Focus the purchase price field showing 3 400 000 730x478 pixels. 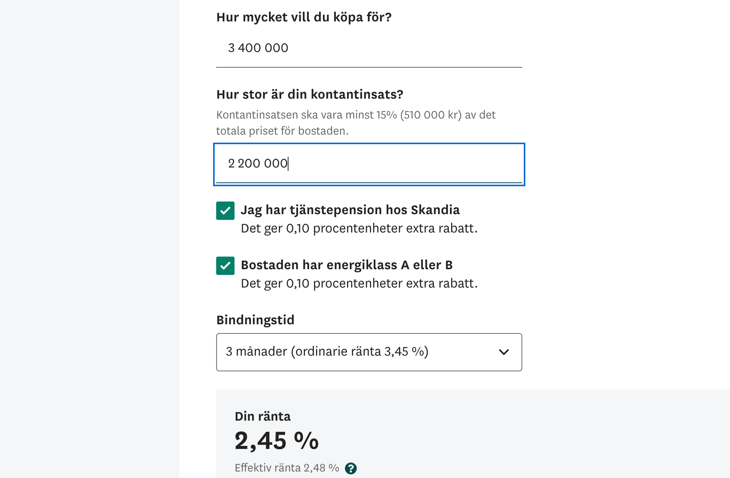[369, 48]
